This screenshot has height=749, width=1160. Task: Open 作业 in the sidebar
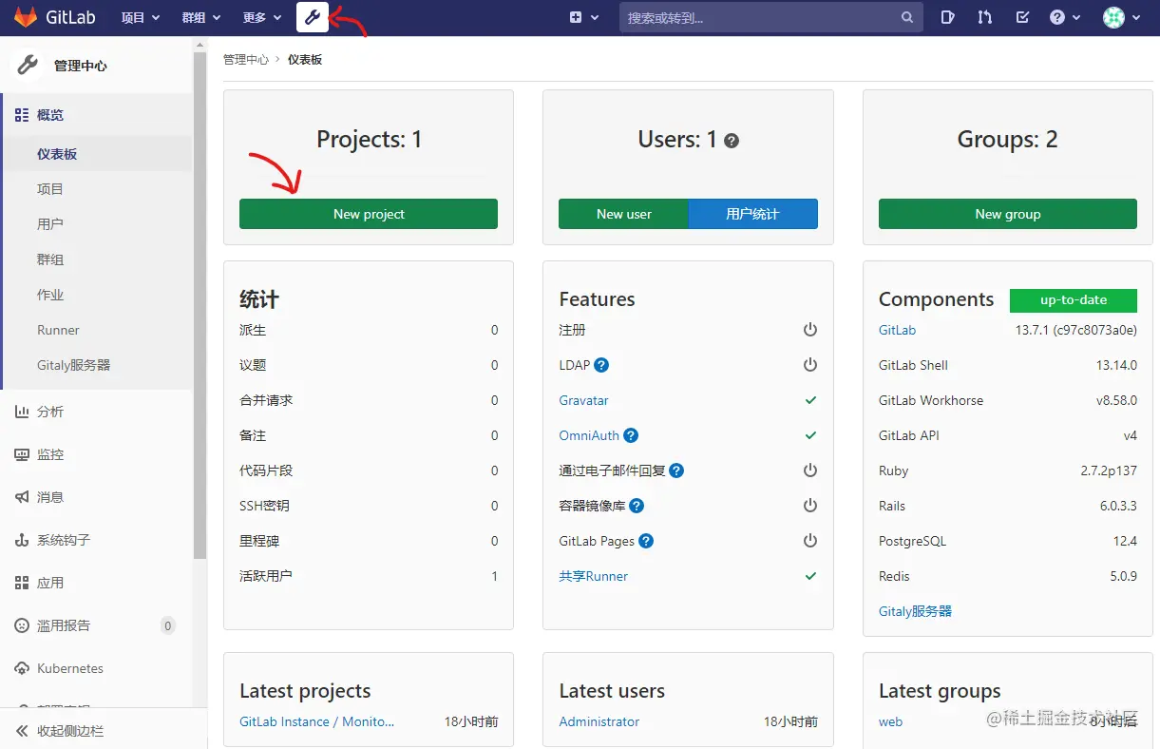[x=97, y=295]
